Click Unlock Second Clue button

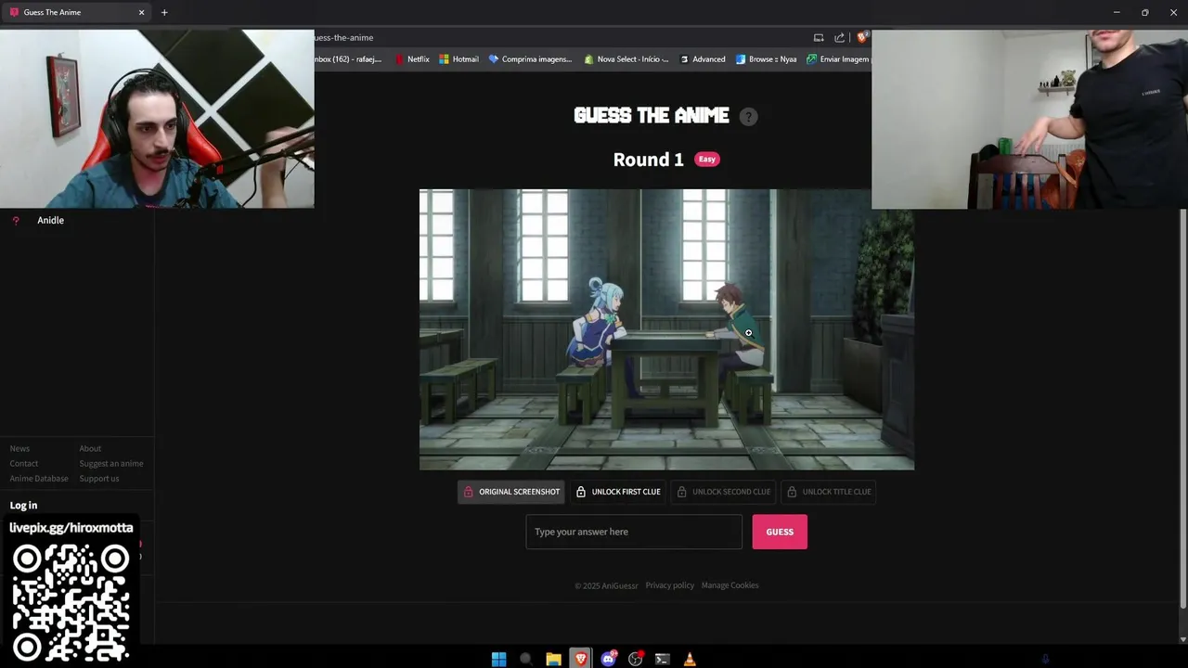coord(723,492)
